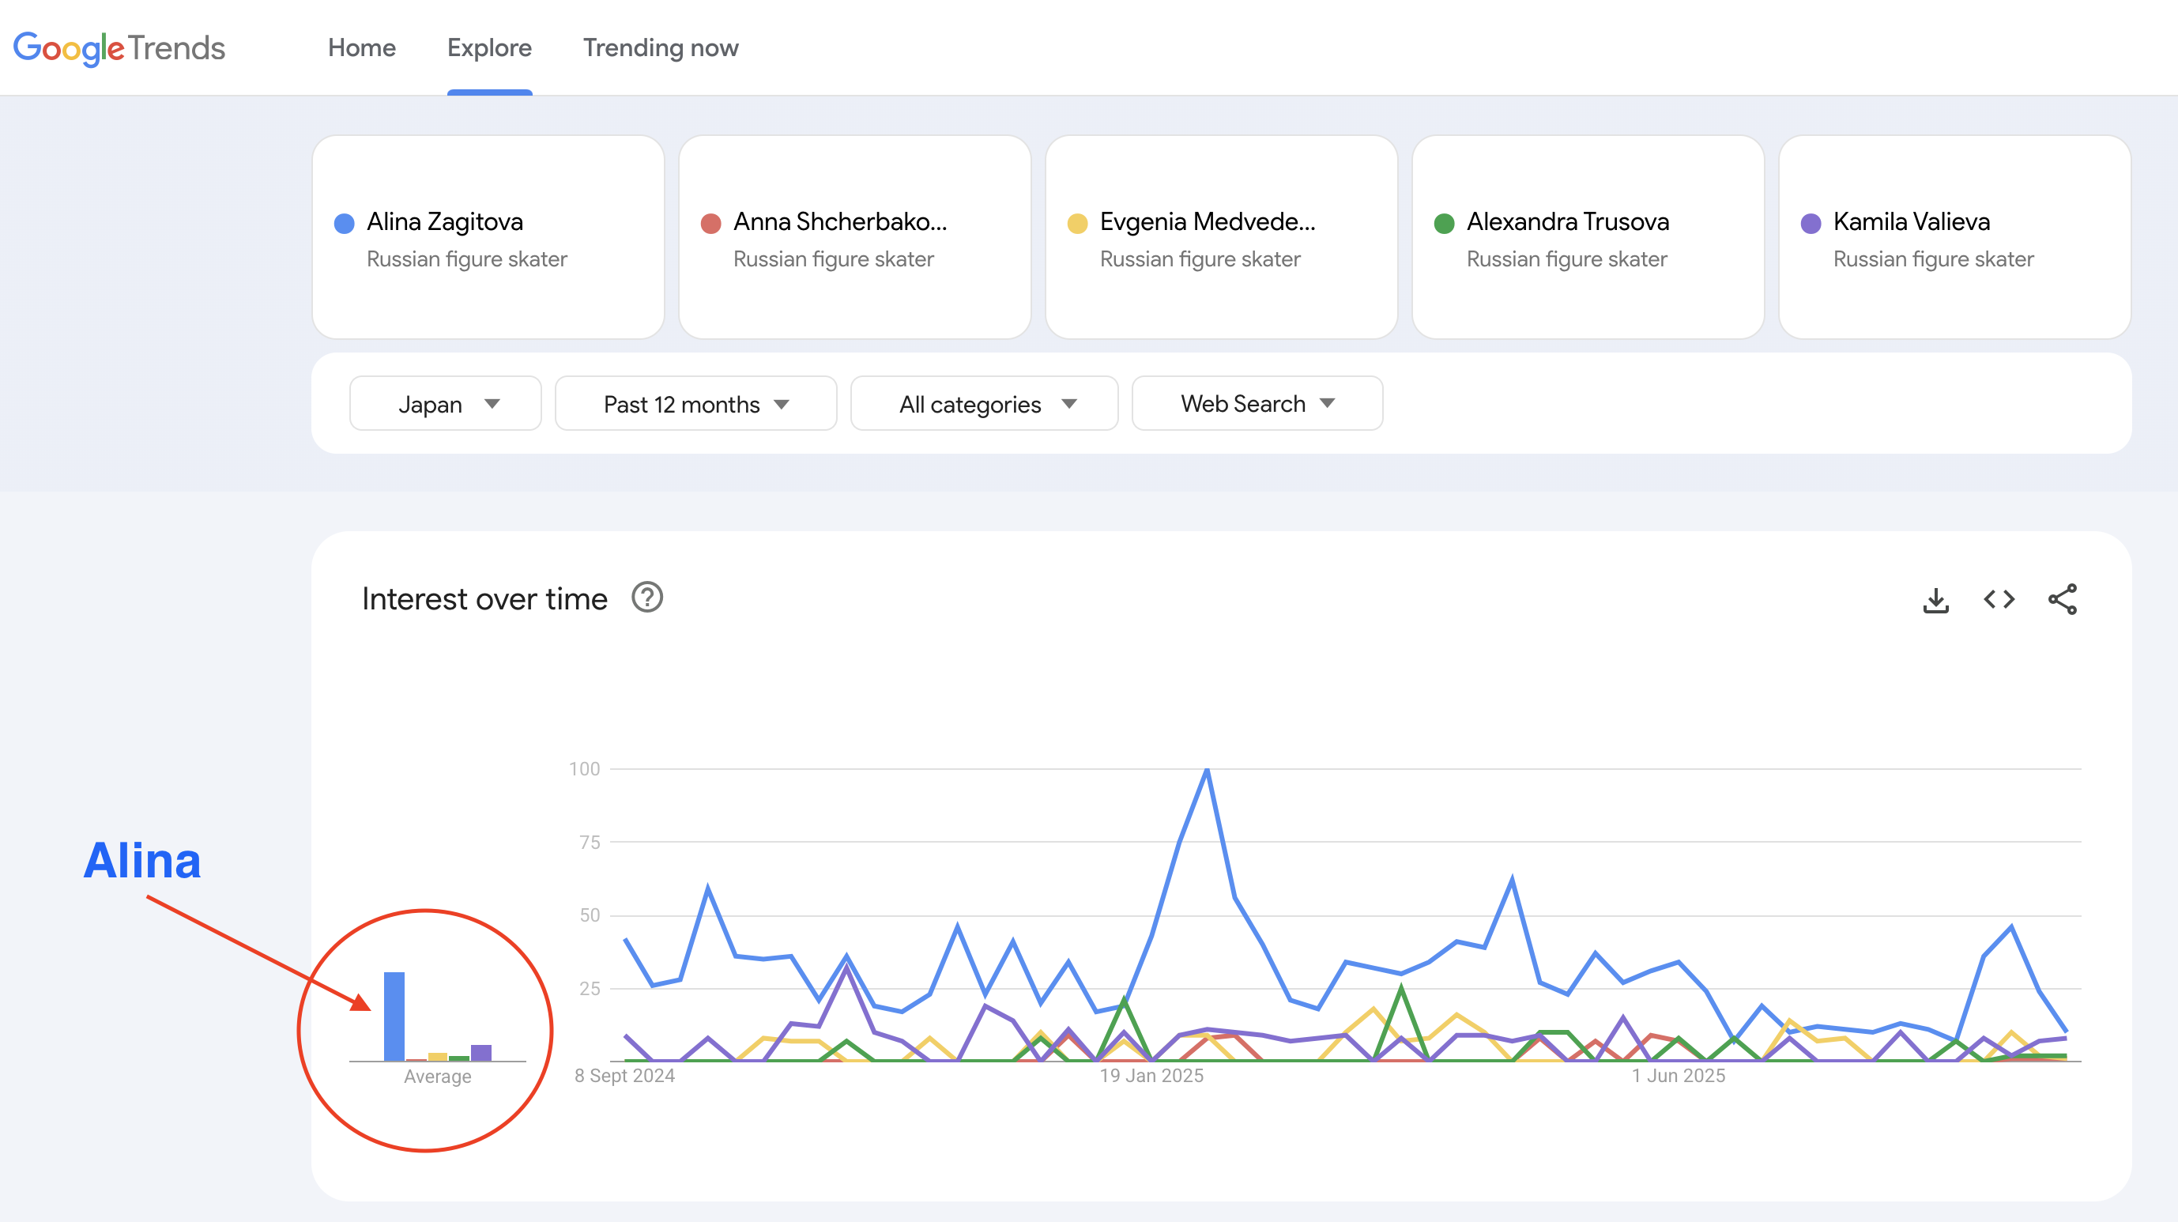
Task: Select the Alina Zagitova search term card
Action: [x=488, y=237]
